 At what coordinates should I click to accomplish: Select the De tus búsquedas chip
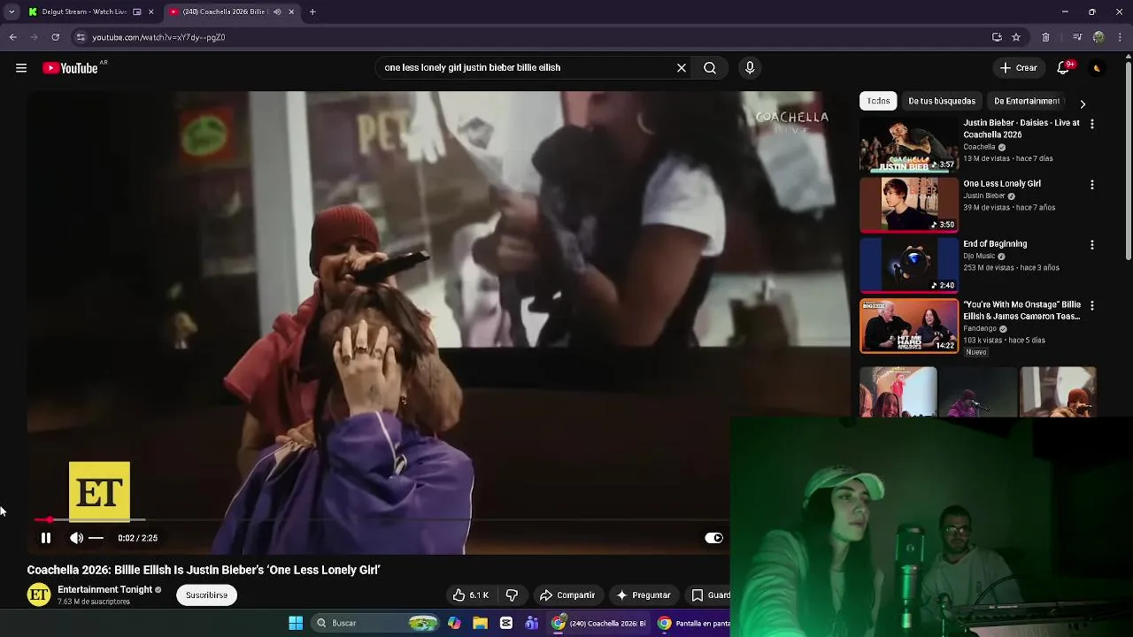[942, 101]
